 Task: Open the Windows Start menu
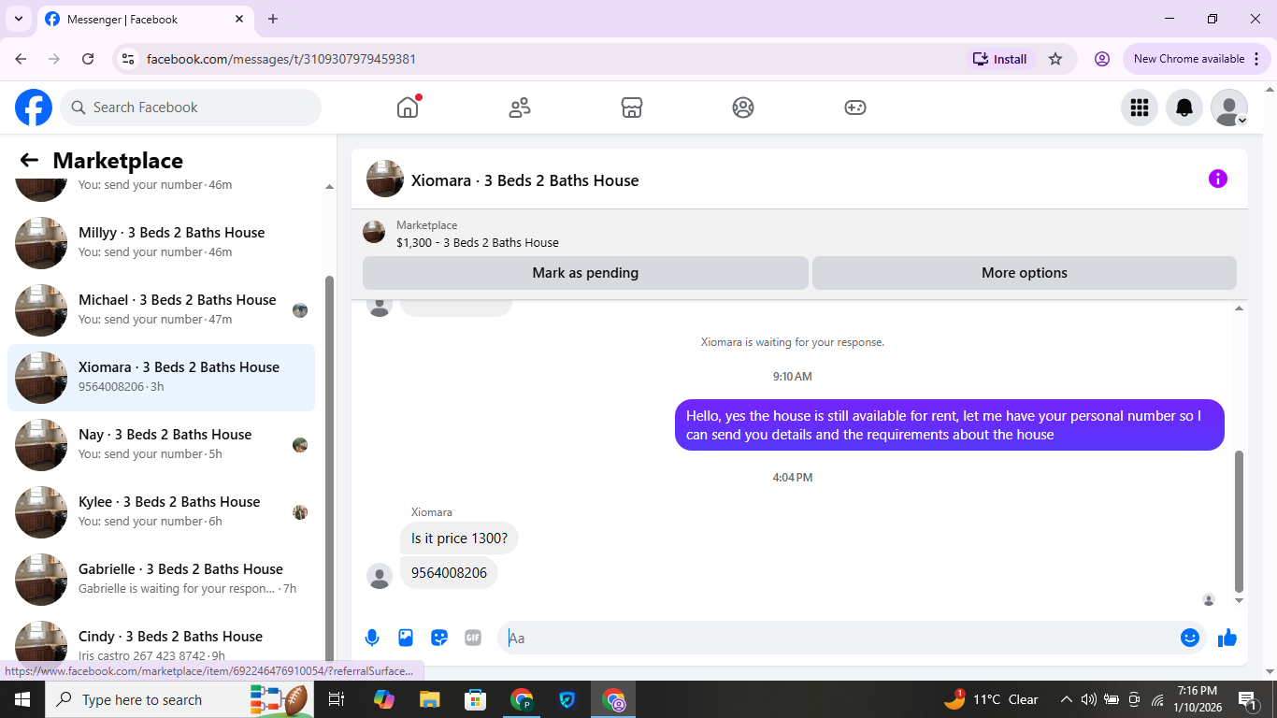coord(22,699)
